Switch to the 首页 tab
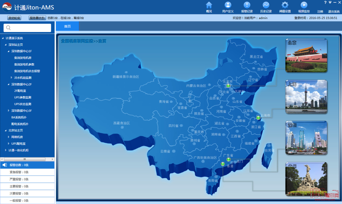This screenshot has height=204, width=342. (x=67, y=26)
